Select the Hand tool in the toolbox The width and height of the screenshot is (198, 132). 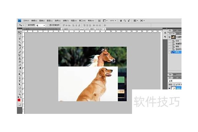click(19, 91)
